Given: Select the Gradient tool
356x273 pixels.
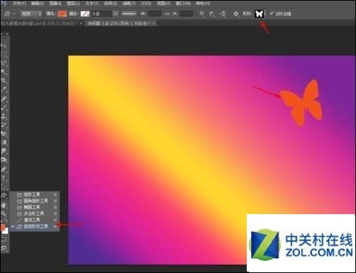Looking at the screenshot, I should pyautogui.click(x=4, y=143).
